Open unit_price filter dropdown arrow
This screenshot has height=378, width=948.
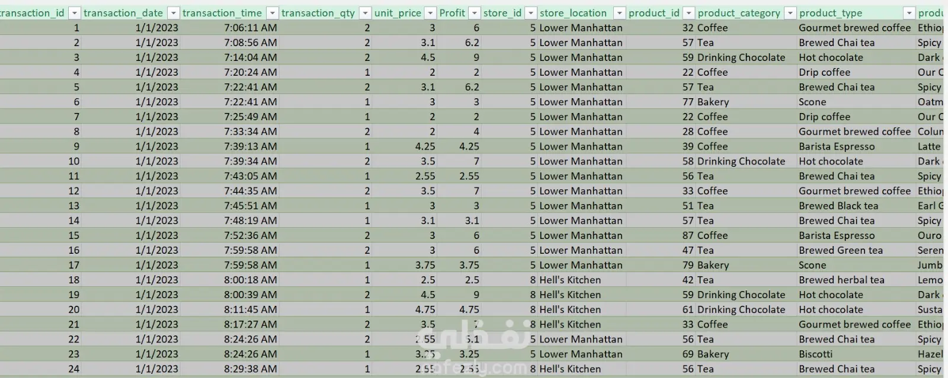pos(431,13)
